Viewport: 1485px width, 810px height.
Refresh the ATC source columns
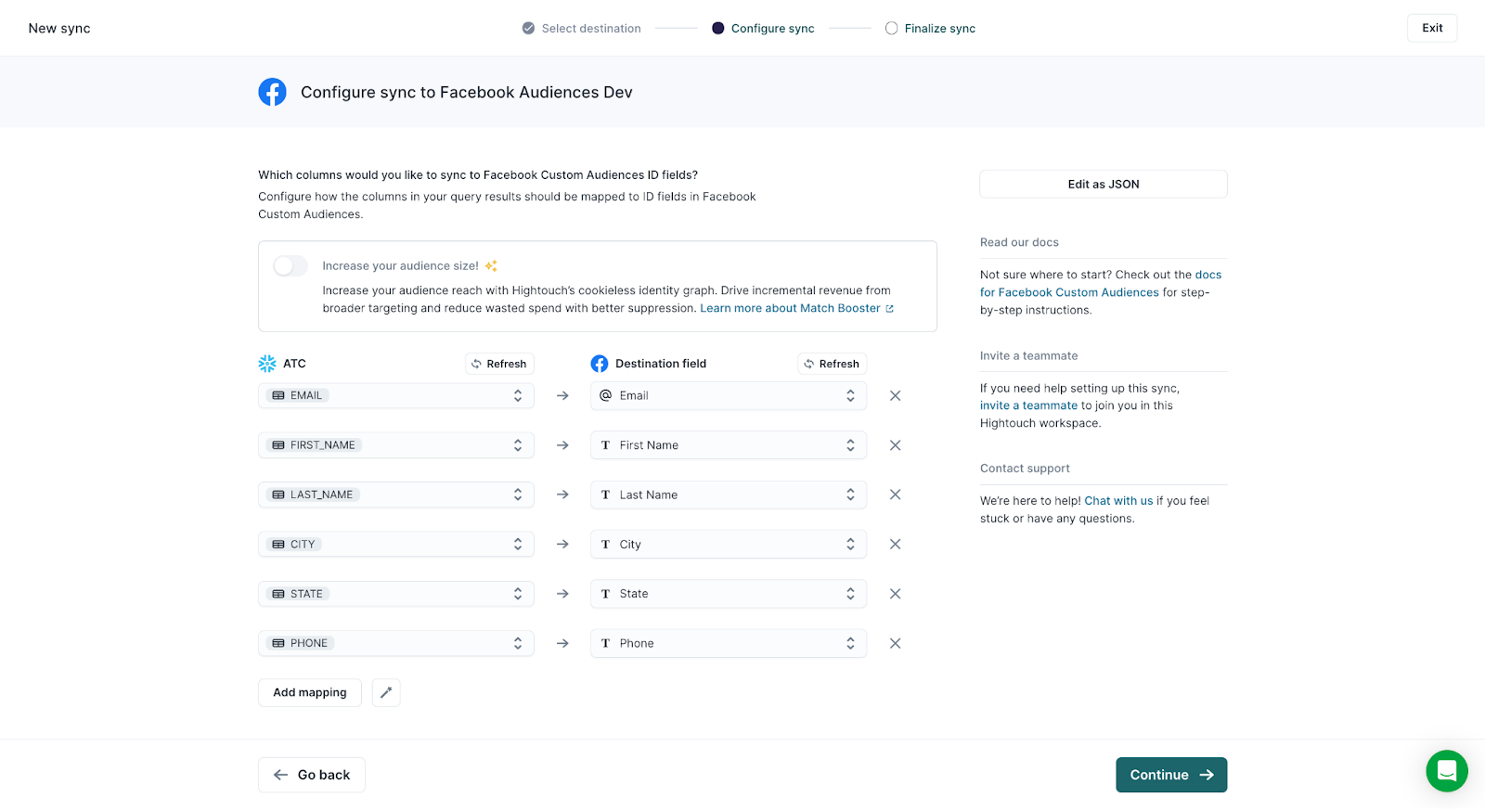point(499,364)
